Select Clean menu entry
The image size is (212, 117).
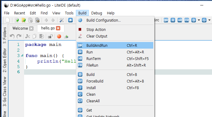[115, 94]
